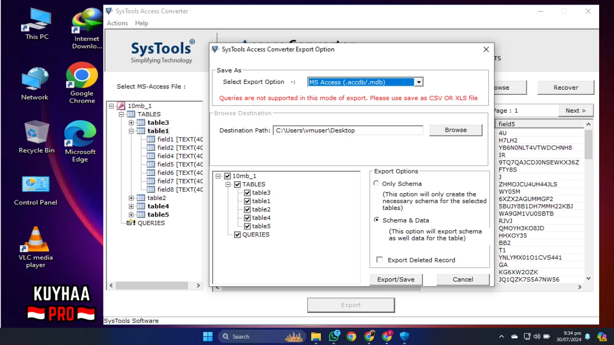Uncheck the QUERIES checkbox in export dialog
Screen dimensions: 614x345
point(237,235)
